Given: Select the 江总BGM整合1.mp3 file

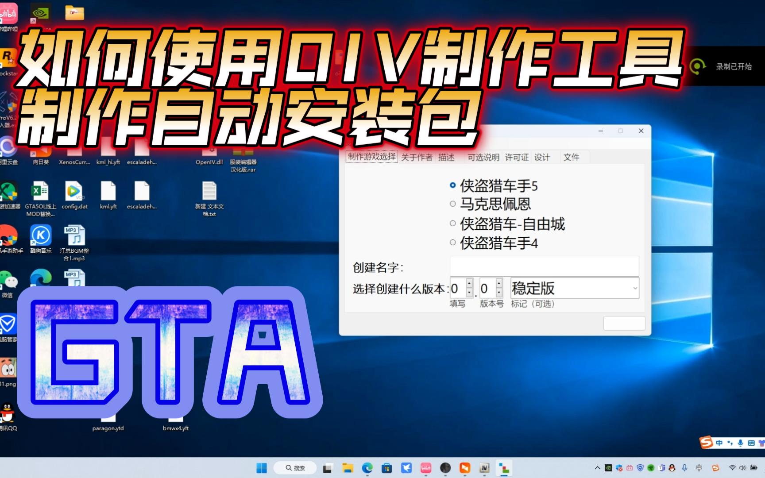Looking at the screenshot, I should pyautogui.click(x=74, y=243).
